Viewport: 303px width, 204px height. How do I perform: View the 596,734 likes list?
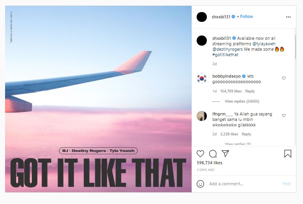[x=210, y=163]
